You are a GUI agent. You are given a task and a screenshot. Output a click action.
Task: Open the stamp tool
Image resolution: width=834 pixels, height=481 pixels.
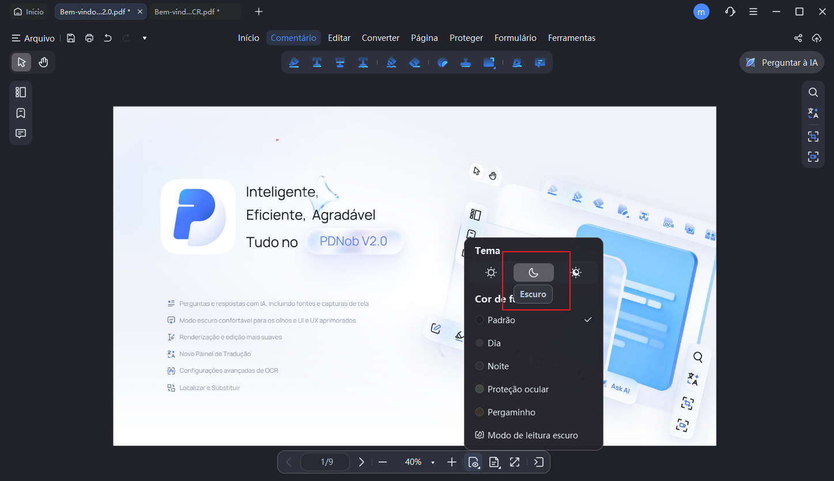tap(465, 62)
